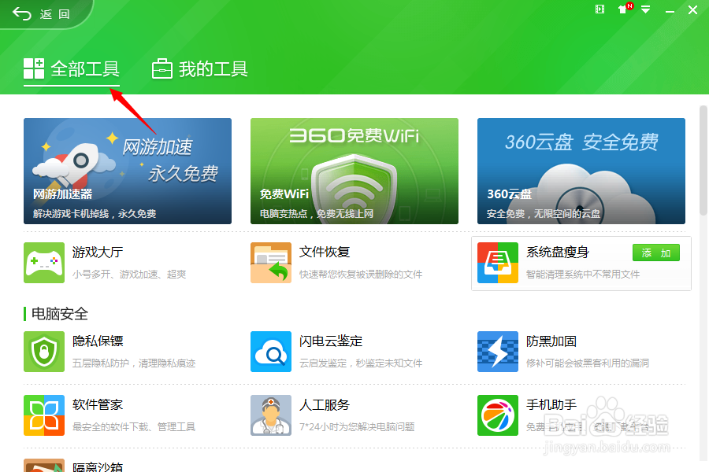Click the 游戏大厅 gamepad icon
The image size is (709, 472).
44,263
